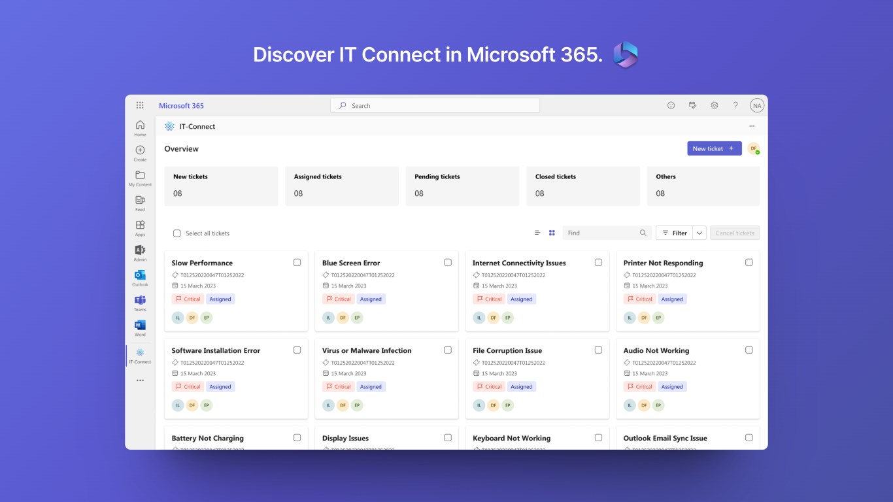Click the Find search field
The height and width of the screenshot is (502, 893).
point(601,233)
